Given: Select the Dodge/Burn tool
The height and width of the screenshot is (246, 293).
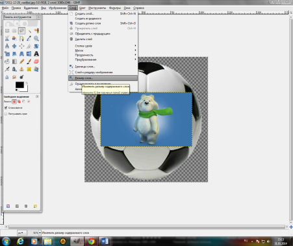Looking at the screenshot, I should pyautogui.click(x=21, y=77).
